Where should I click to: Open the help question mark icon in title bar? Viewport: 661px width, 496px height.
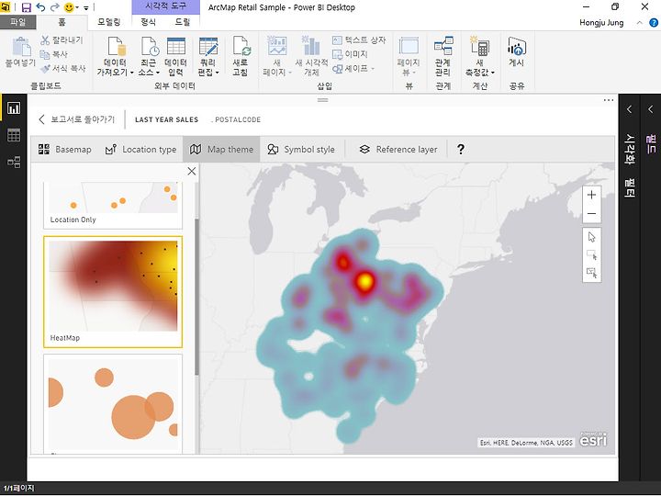pos(654,23)
